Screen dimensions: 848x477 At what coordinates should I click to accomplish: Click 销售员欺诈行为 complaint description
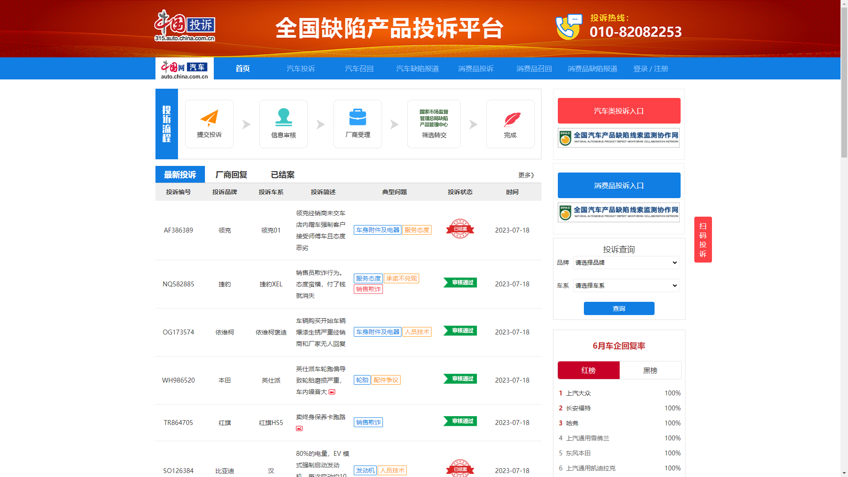tap(321, 284)
